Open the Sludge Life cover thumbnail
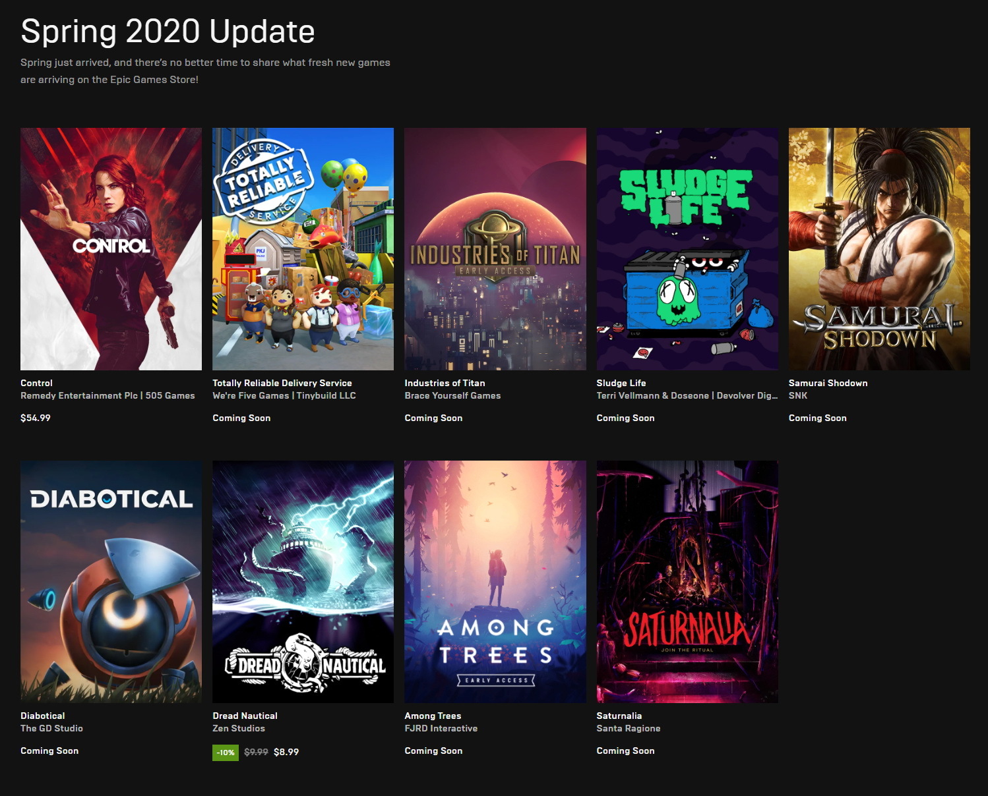 (x=687, y=249)
